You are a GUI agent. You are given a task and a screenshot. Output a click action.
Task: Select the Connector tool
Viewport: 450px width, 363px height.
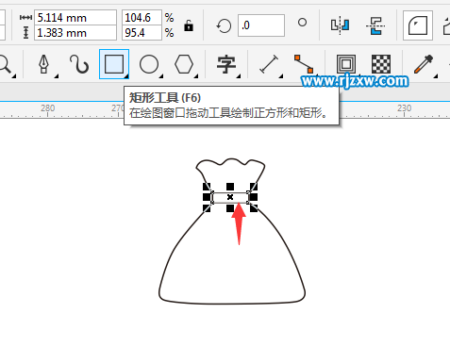pyautogui.click(x=304, y=64)
